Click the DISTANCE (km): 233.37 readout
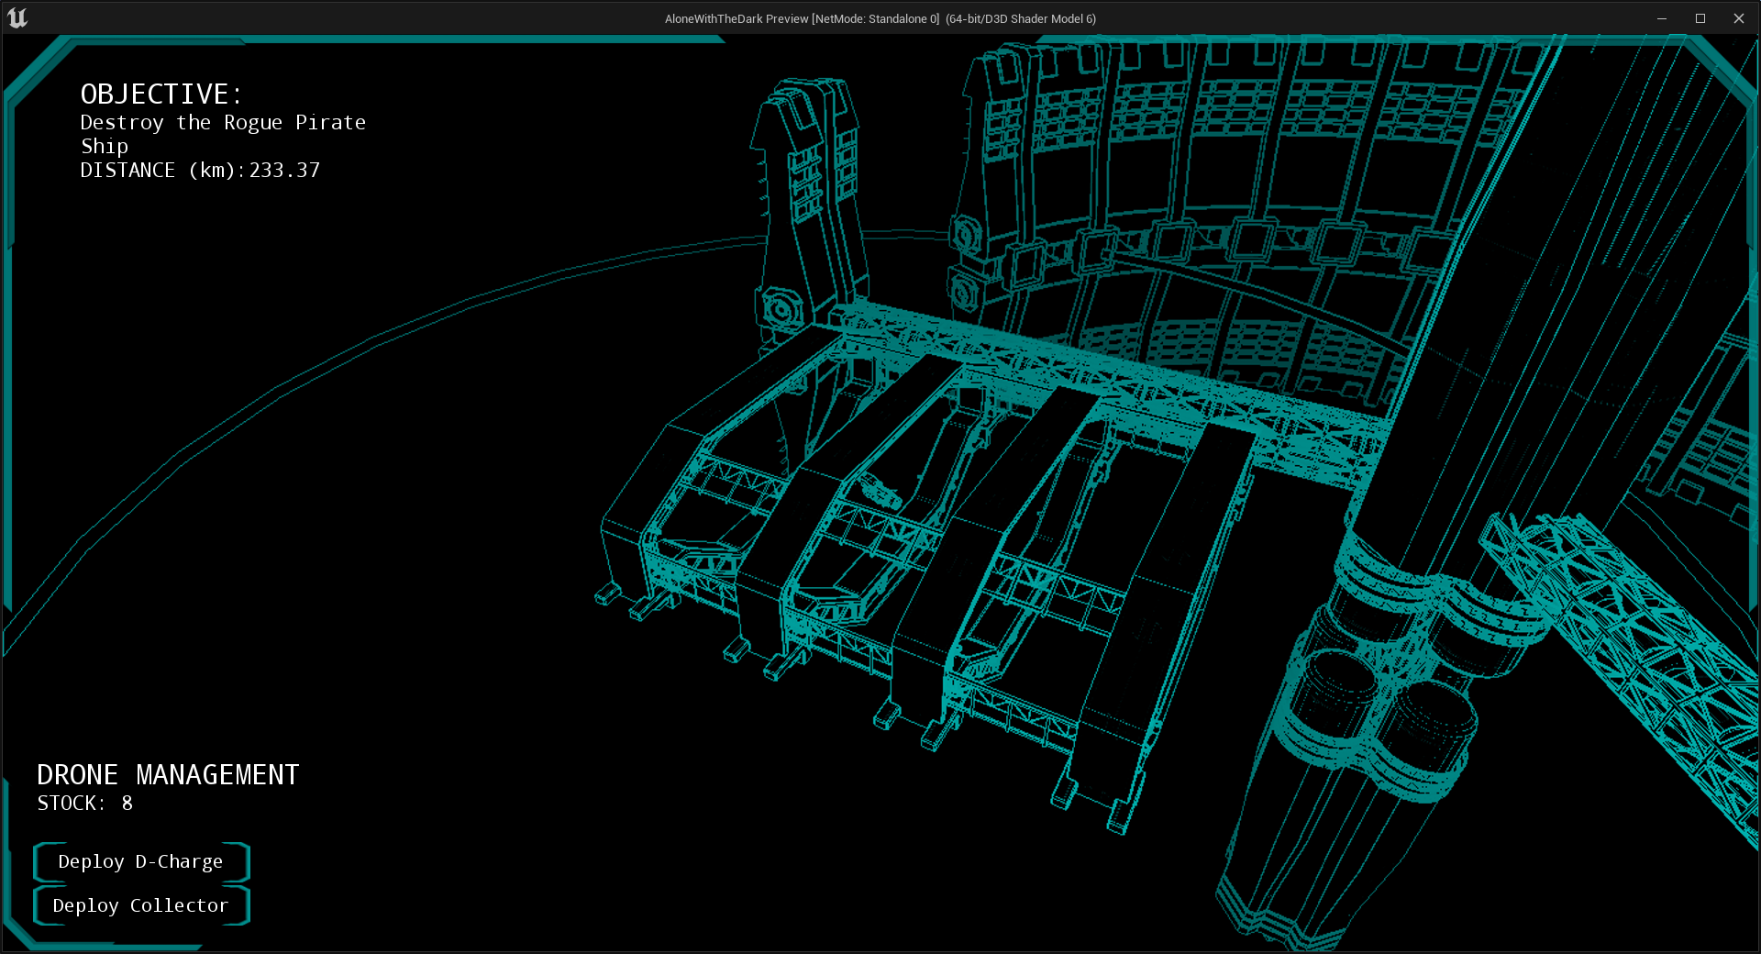1761x954 pixels. pos(200,171)
